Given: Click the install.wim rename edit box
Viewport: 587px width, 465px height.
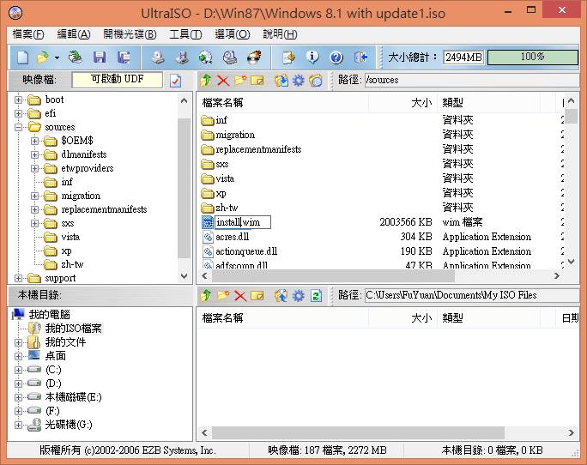Looking at the screenshot, I should 243,222.
